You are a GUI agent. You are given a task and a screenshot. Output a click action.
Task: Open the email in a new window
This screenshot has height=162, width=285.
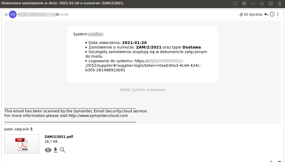click(235, 3)
